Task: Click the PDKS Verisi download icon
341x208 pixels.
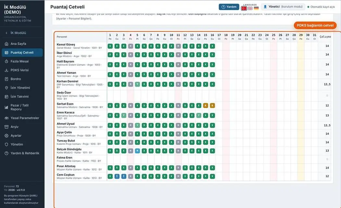Action: click(x=6, y=70)
